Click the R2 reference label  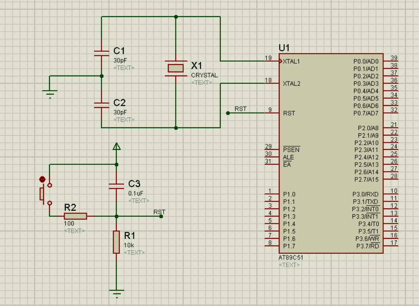pos(70,207)
